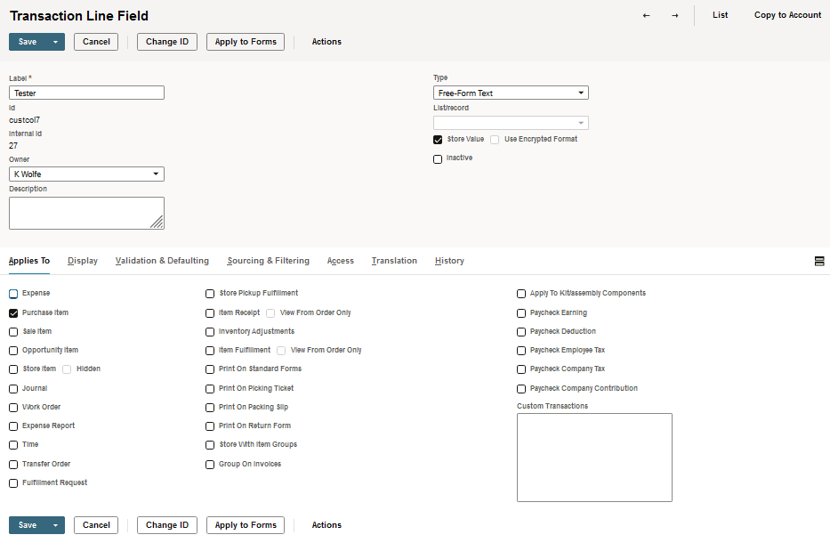Open the List link
830x543 pixels.
[x=720, y=15]
